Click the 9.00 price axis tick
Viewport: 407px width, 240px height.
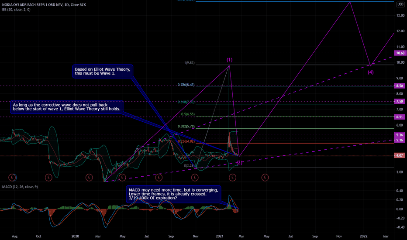tap(400, 78)
